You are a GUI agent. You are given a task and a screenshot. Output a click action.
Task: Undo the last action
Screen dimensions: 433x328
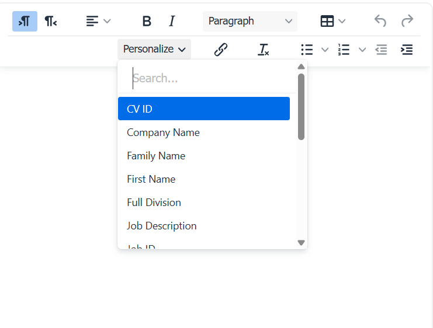pyautogui.click(x=380, y=22)
